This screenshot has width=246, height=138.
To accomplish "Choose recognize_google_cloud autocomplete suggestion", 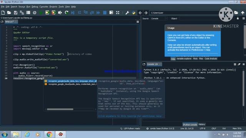I will [x=70, y=84].
